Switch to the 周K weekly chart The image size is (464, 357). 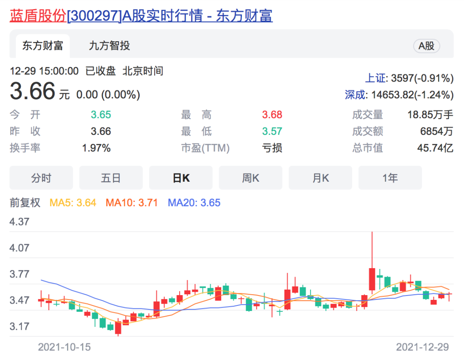coord(250,177)
